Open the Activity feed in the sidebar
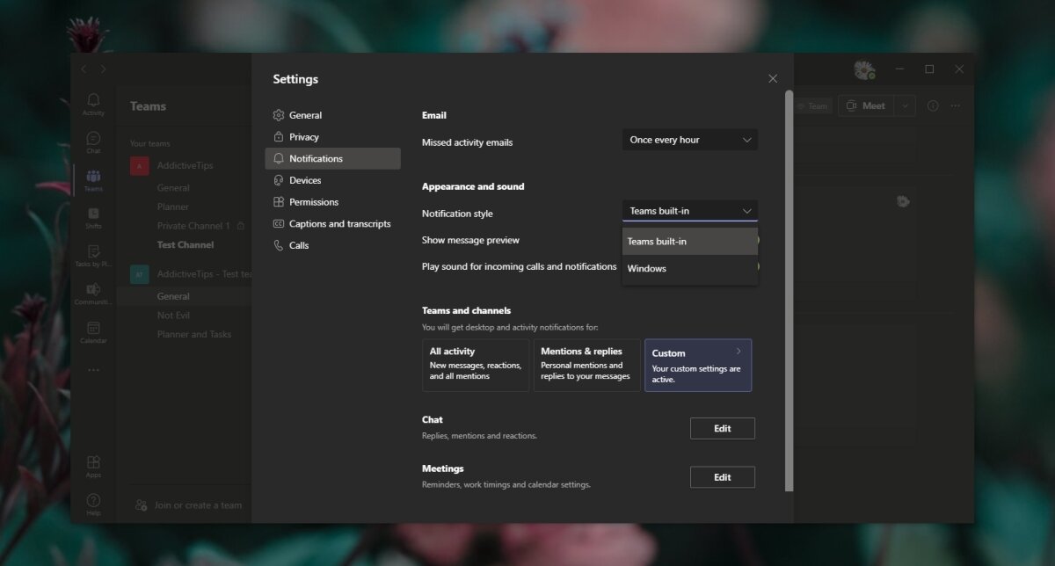Viewport: 1055px width, 566px height. coord(92,103)
